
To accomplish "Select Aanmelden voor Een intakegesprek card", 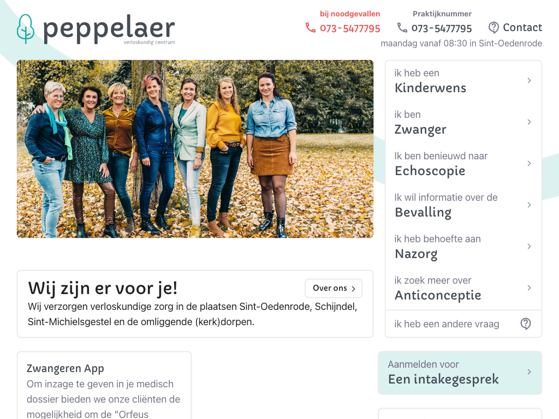I will pos(460,373).
